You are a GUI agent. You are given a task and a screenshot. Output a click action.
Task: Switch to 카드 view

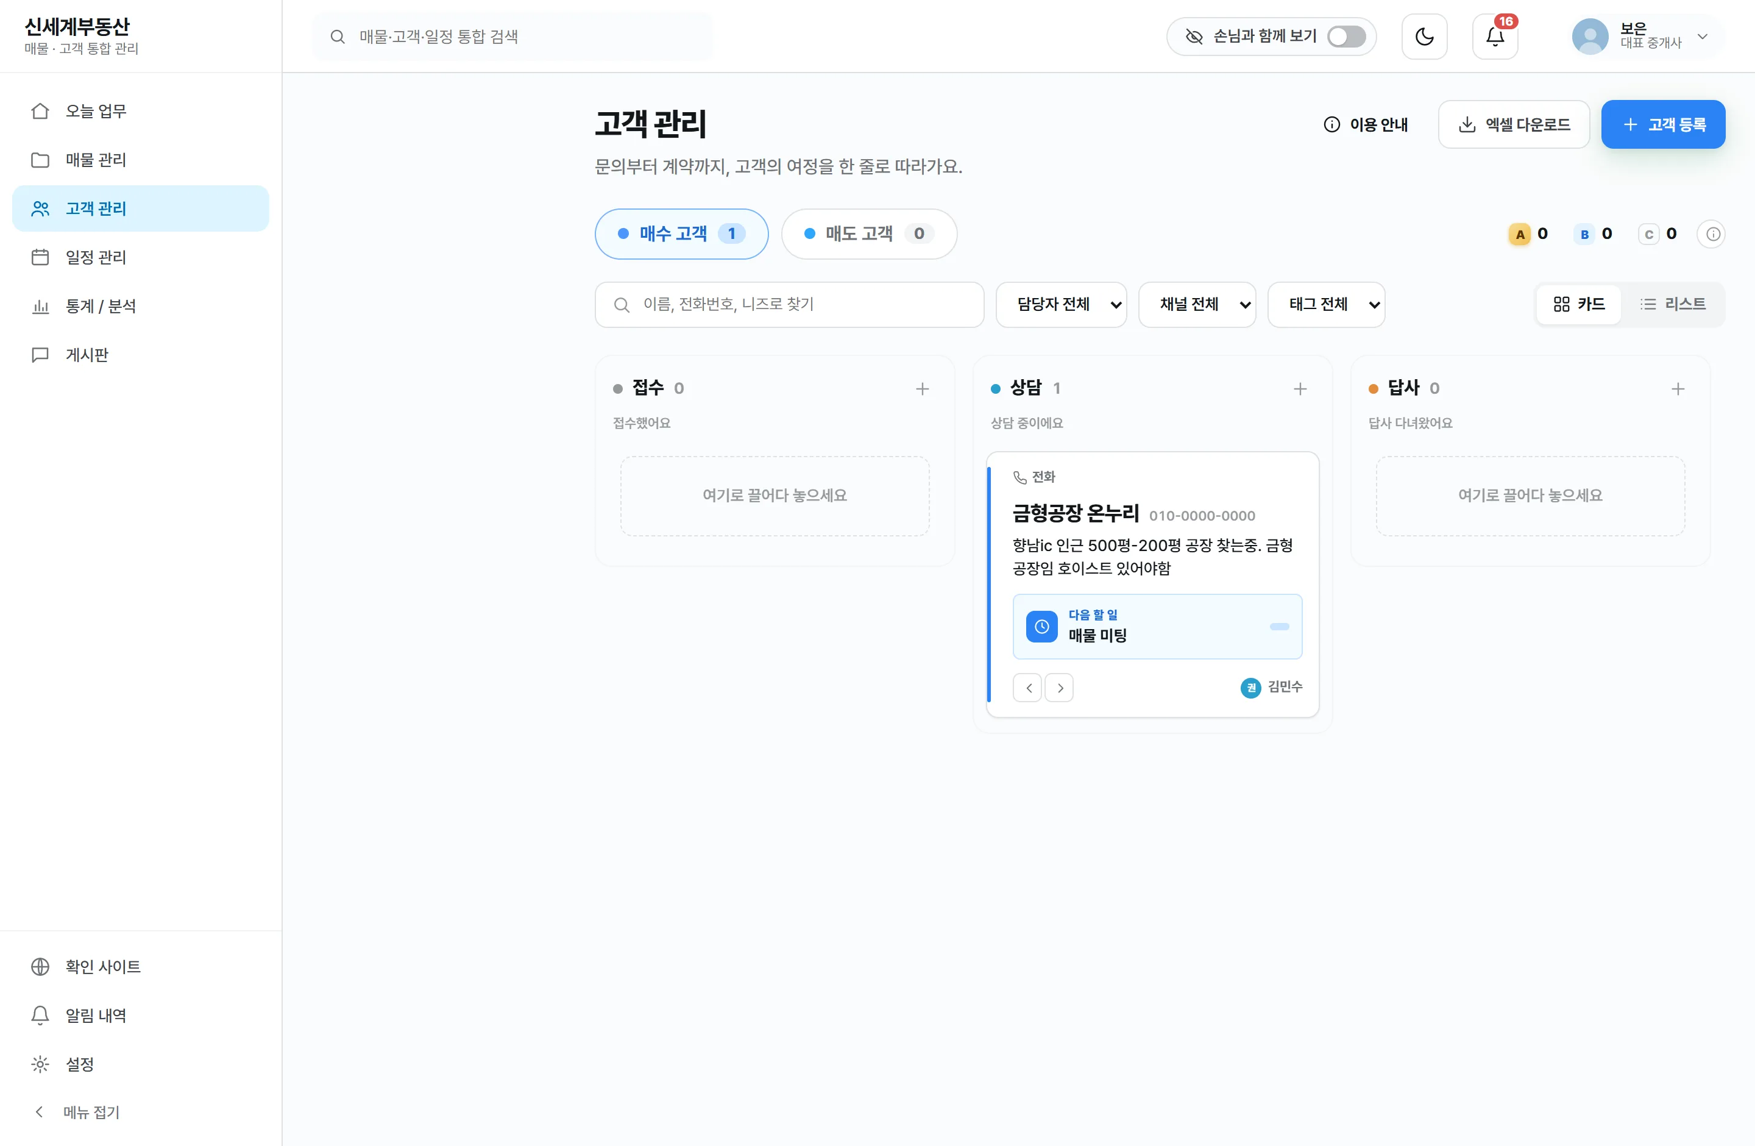pos(1579,304)
